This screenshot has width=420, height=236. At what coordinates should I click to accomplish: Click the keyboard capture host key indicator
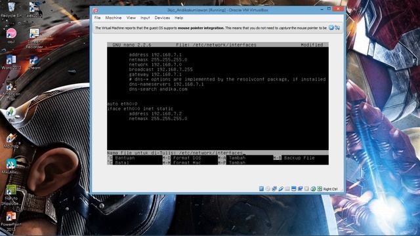coord(320,189)
